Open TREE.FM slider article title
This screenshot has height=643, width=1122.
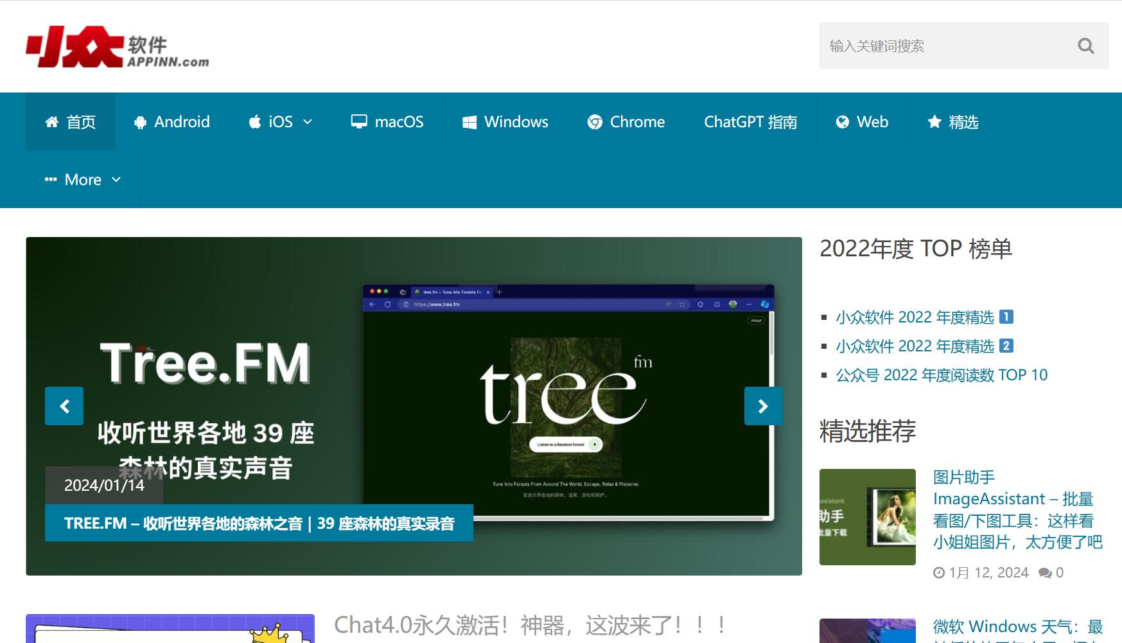259,523
